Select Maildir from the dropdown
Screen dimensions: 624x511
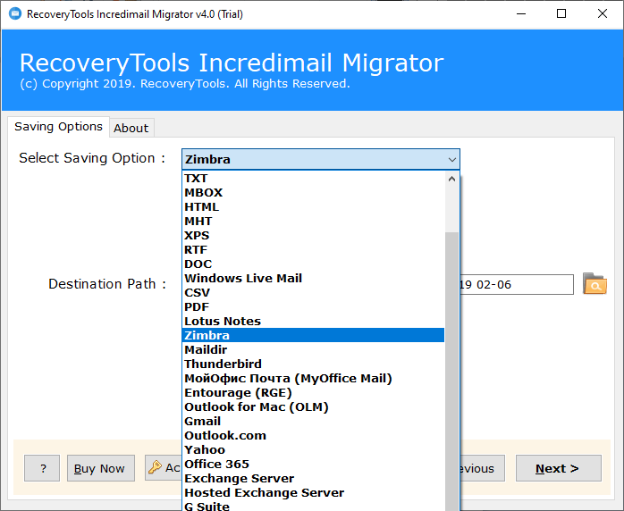click(x=313, y=350)
